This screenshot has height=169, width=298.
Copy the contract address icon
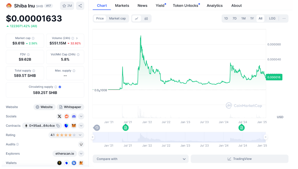point(58,126)
